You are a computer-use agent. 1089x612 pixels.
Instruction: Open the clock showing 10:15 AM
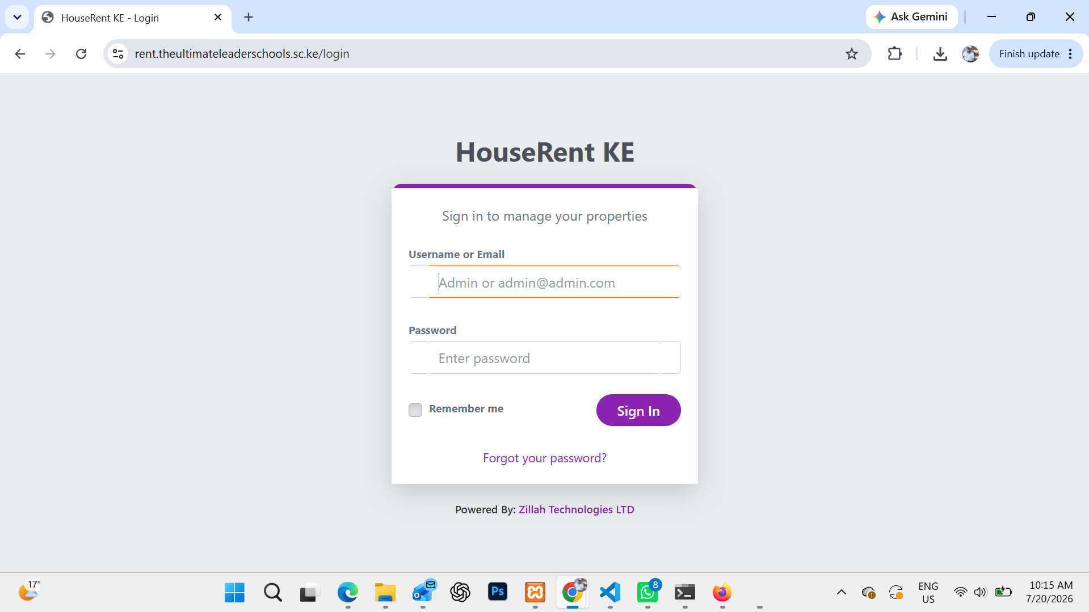[1050, 592]
